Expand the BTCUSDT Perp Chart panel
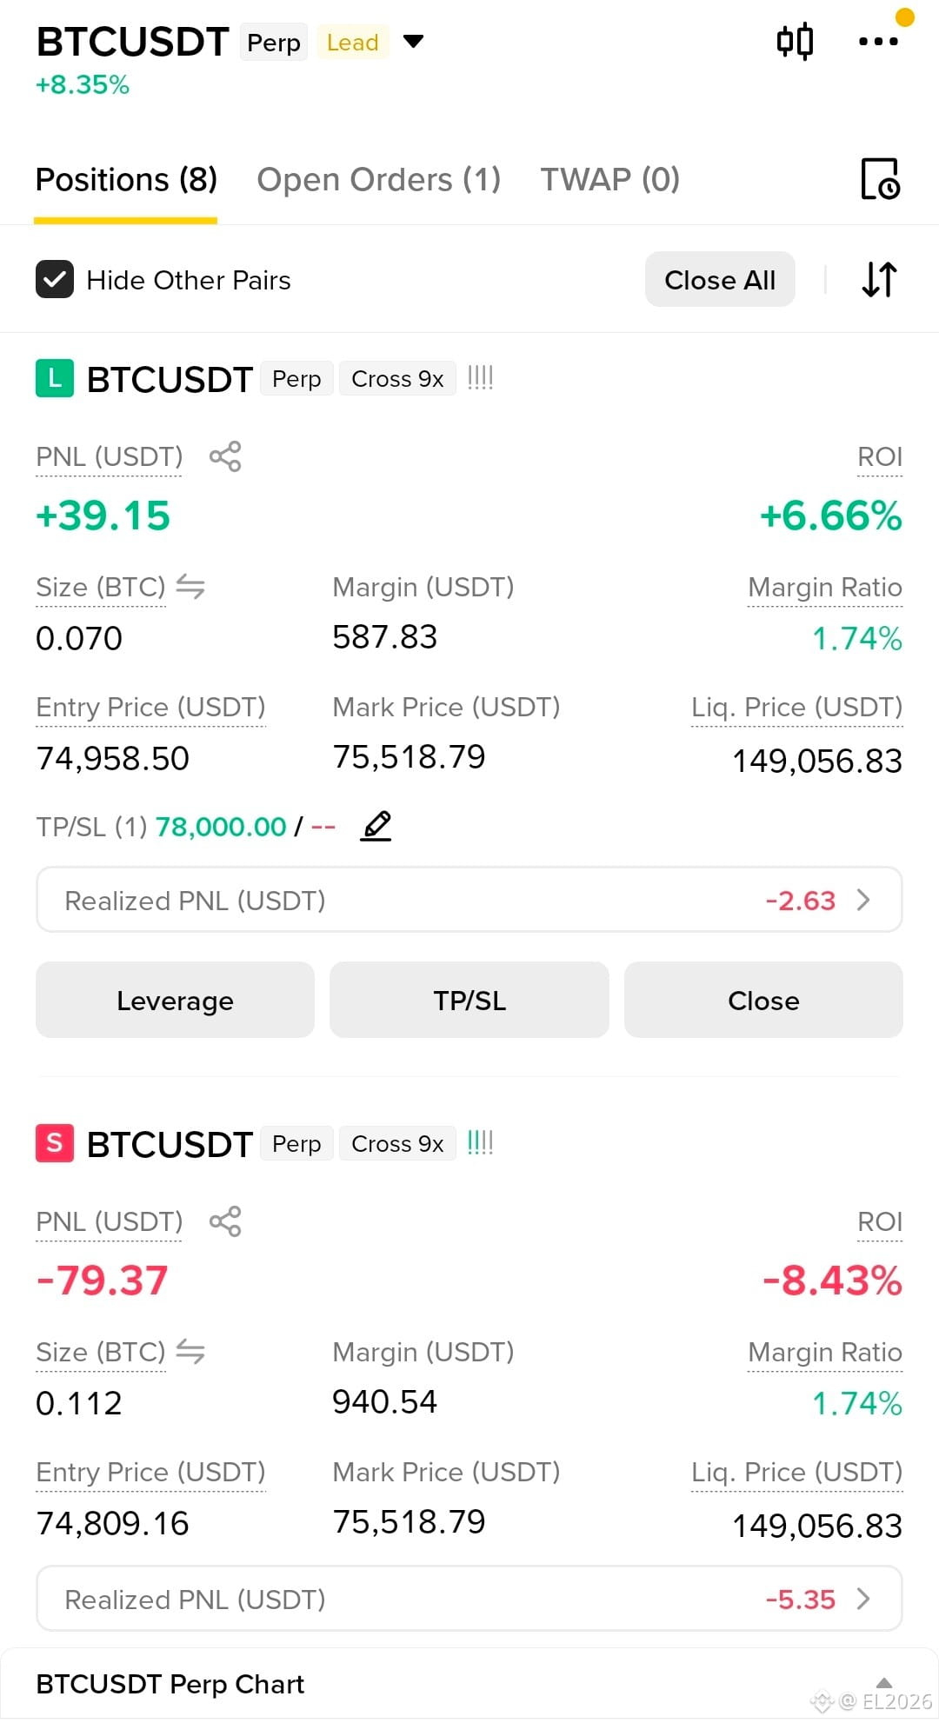This screenshot has height=1723, width=939. [x=883, y=1683]
